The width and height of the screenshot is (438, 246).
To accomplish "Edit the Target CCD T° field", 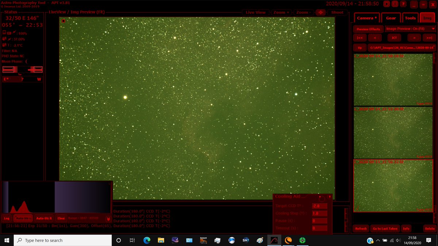I will tap(319, 206).
